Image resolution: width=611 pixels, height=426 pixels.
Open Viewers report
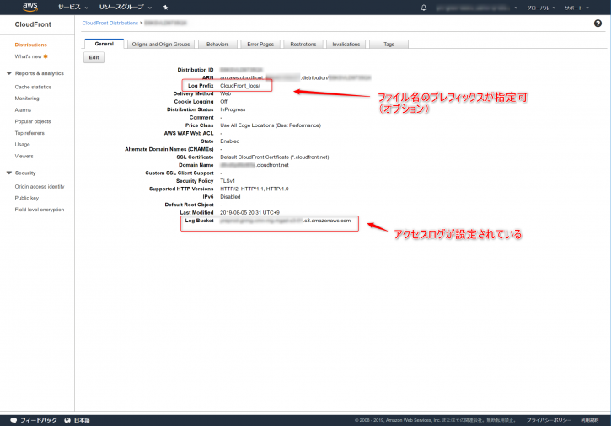[24, 156]
